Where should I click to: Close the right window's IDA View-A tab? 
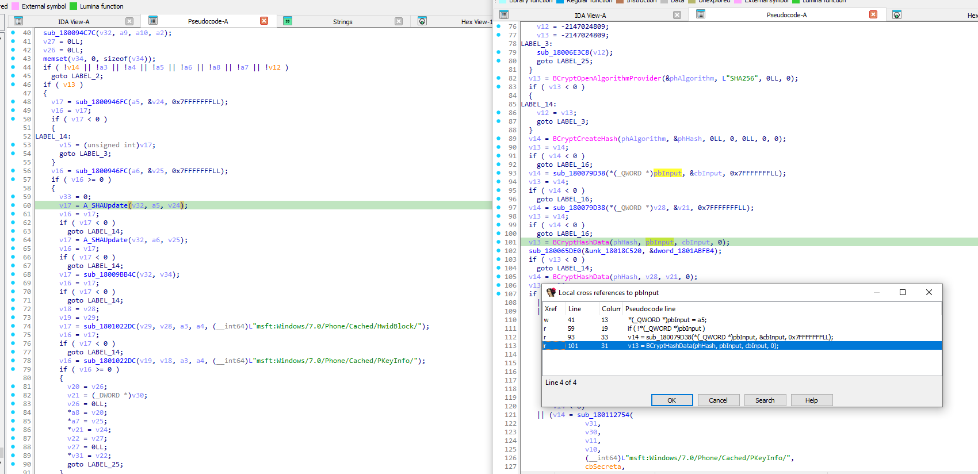(677, 15)
